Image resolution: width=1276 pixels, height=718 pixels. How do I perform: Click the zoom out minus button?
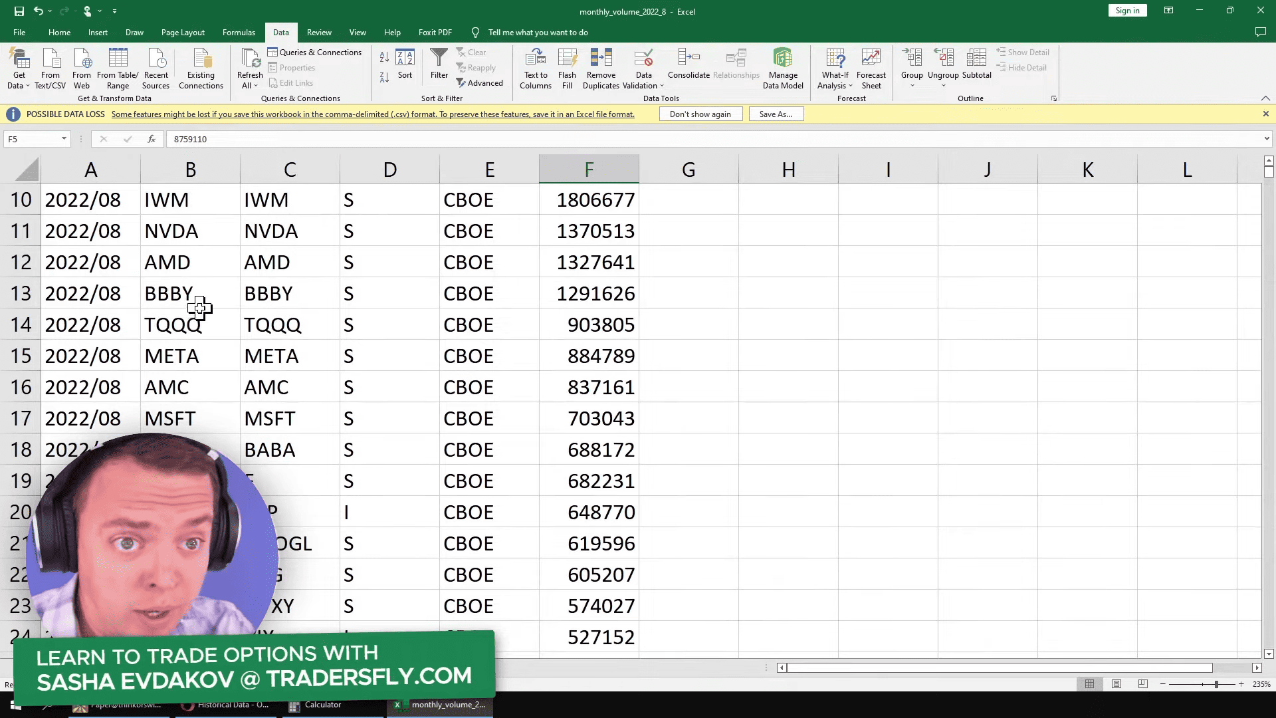(1162, 684)
